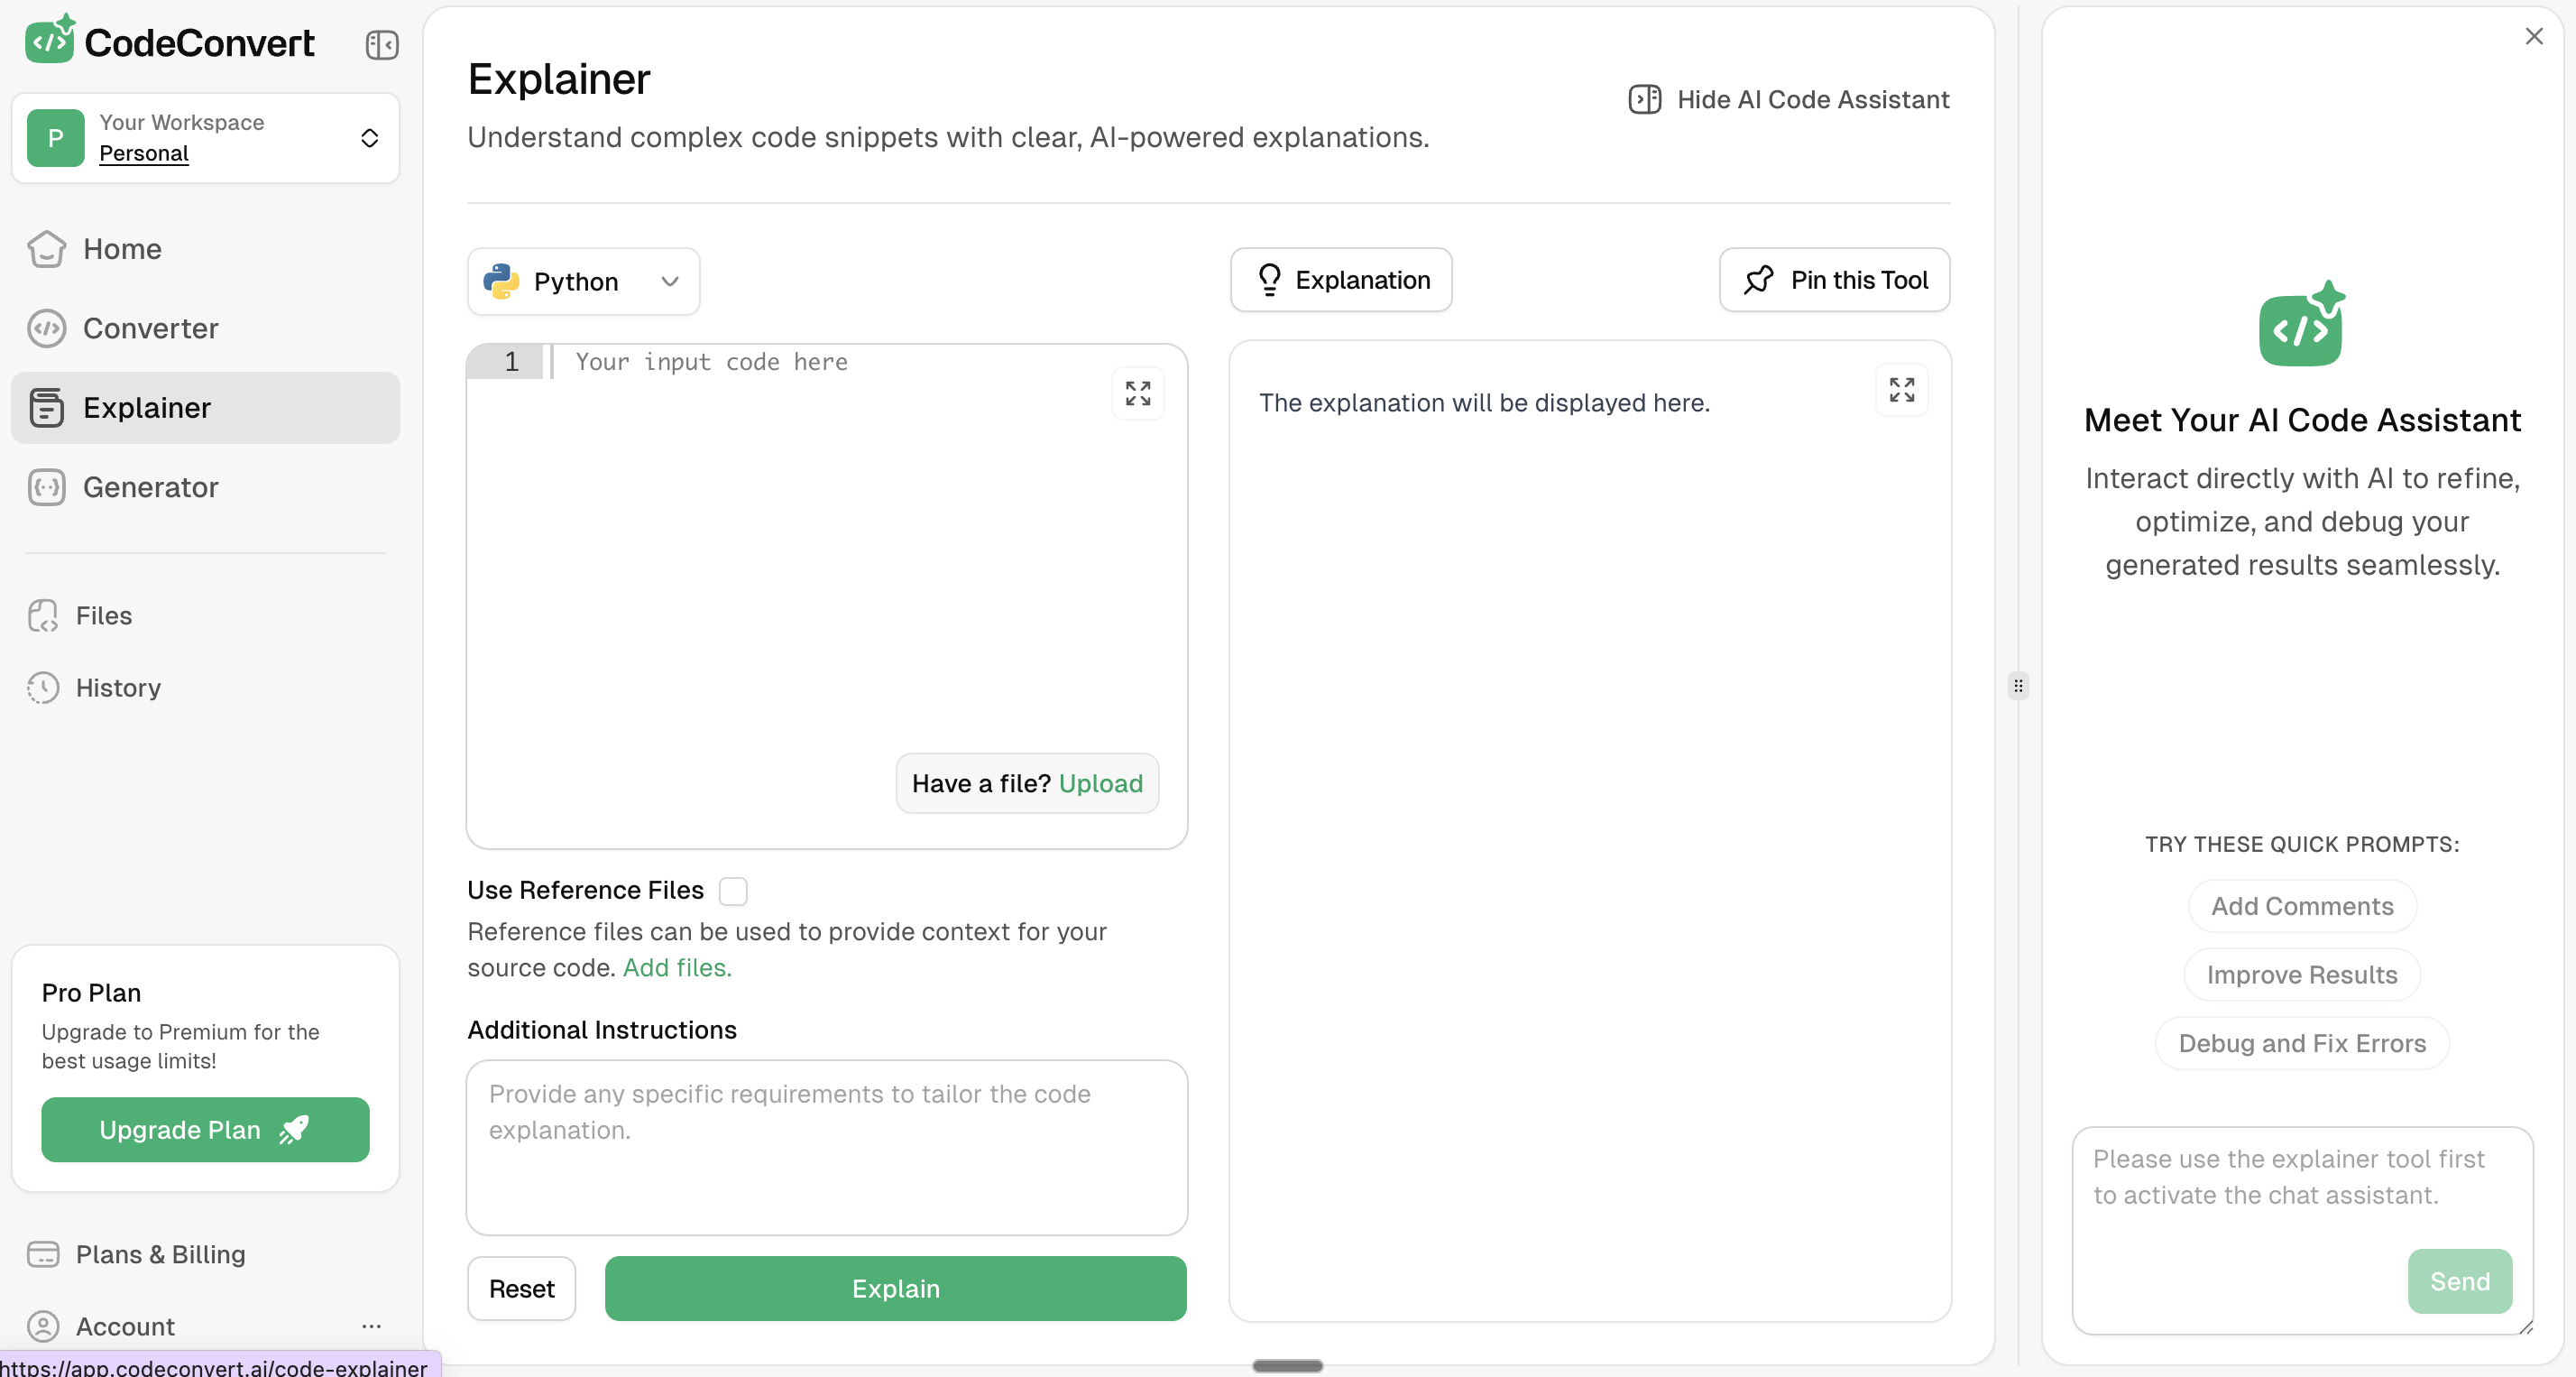2576x1377 pixels.
Task: Open Converter via its sidebar icon
Action: (46, 328)
